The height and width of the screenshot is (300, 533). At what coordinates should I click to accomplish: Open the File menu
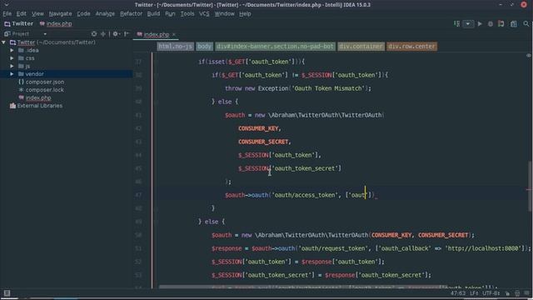[7, 14]
